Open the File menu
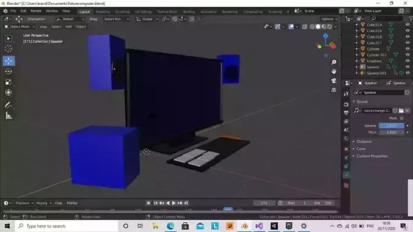 pyautogui.click(x=13, y=11)
